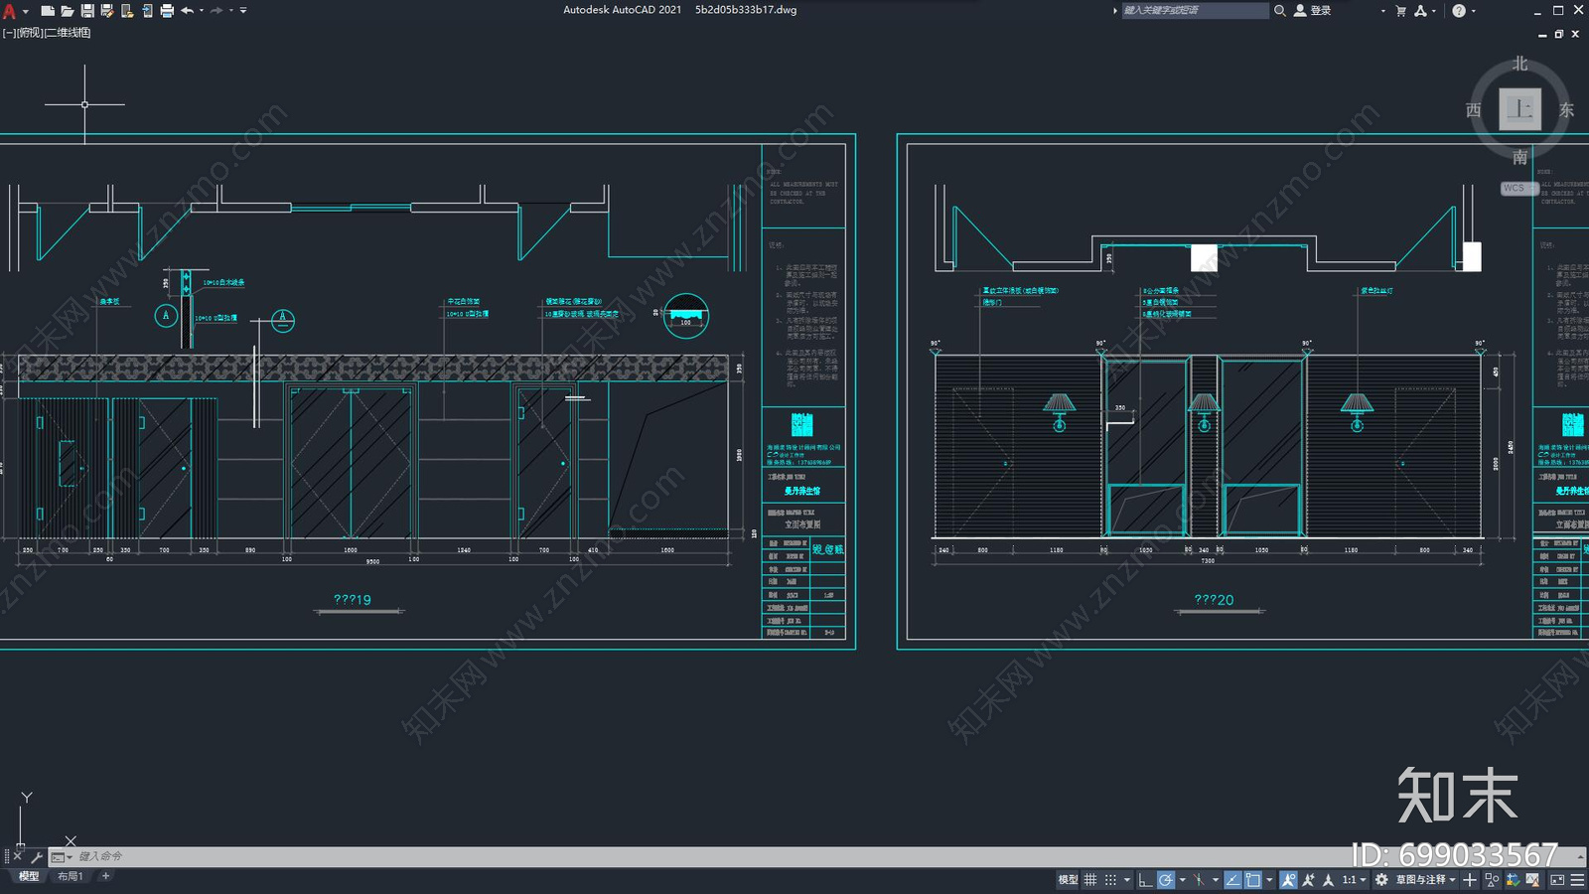Click the Open file folder icon
The image size is (1589, 894).
(67, 11)
